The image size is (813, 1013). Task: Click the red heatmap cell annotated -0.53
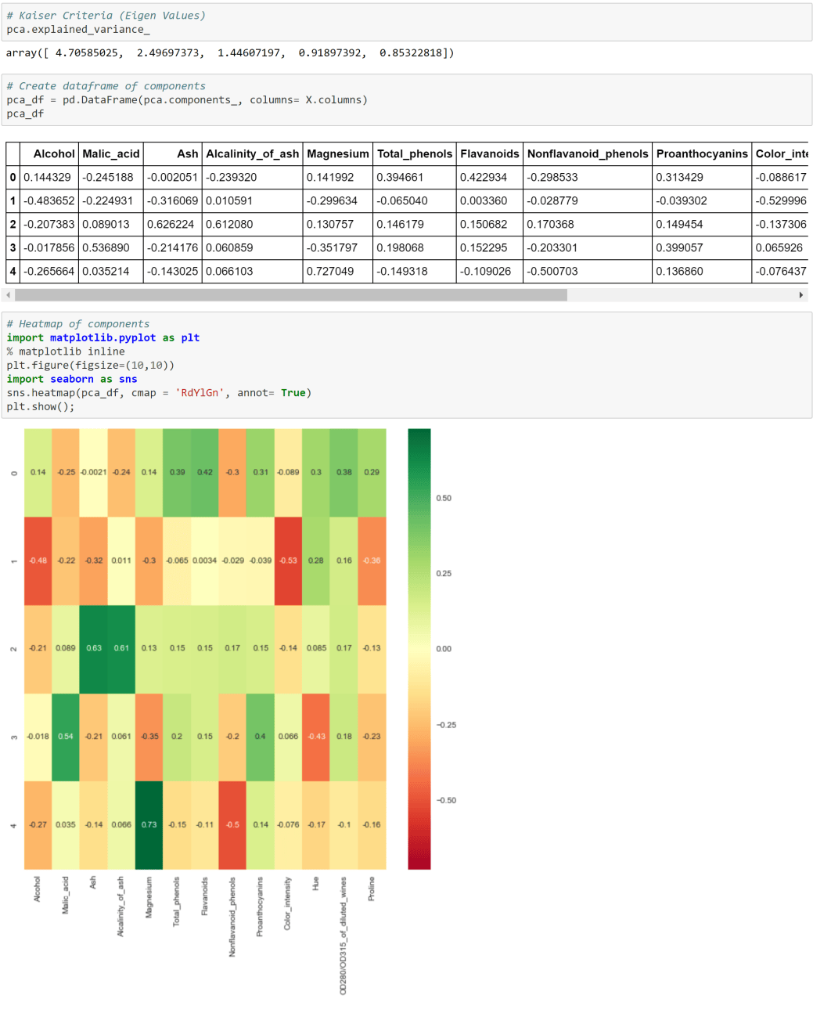click(x=289, y=561)
